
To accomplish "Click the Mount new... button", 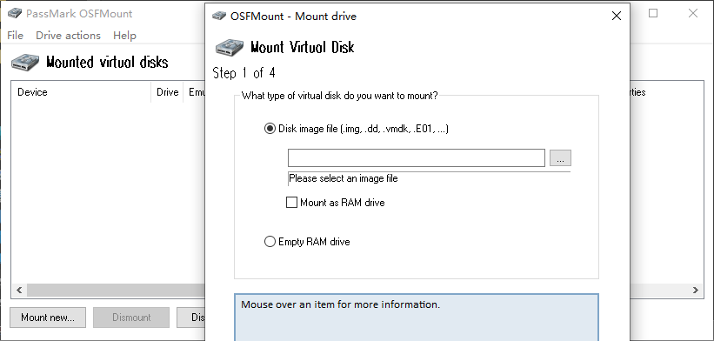I will click(x=48, y=318).
